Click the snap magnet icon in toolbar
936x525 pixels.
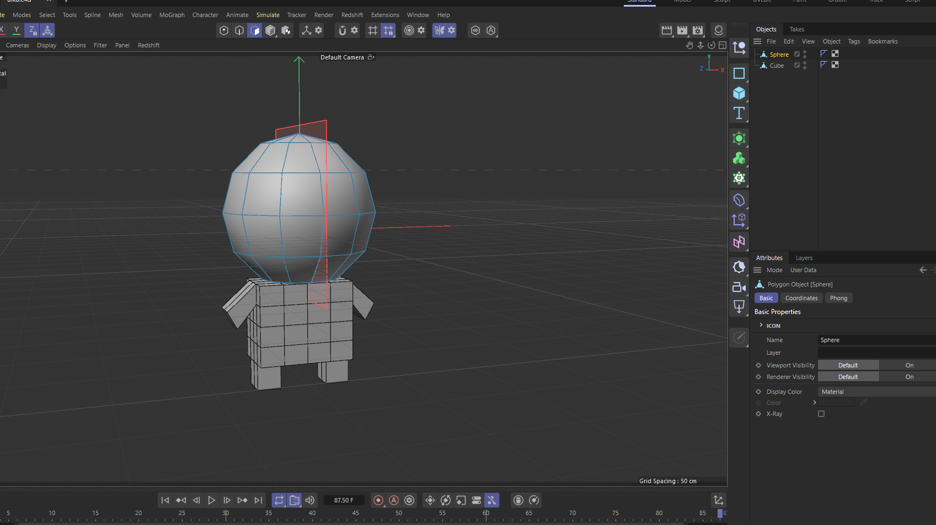tap(342, 30)
